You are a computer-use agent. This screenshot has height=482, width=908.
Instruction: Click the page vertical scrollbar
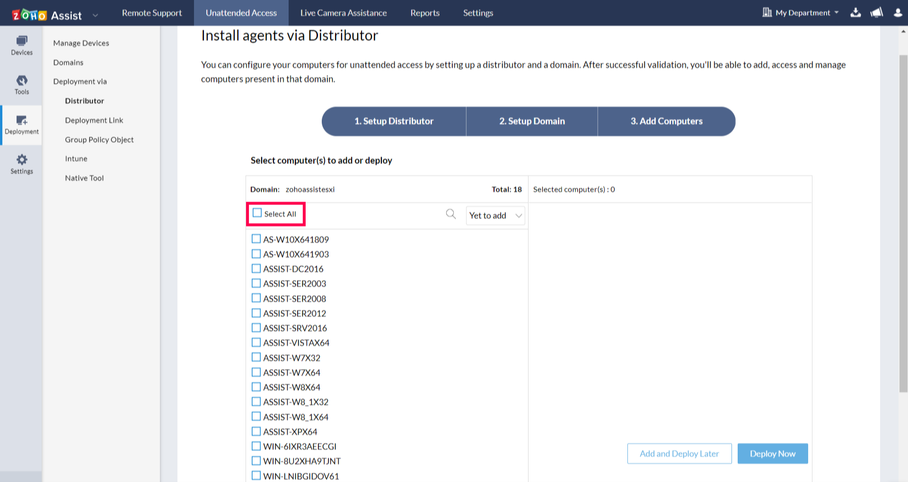(x=903, y=223)
